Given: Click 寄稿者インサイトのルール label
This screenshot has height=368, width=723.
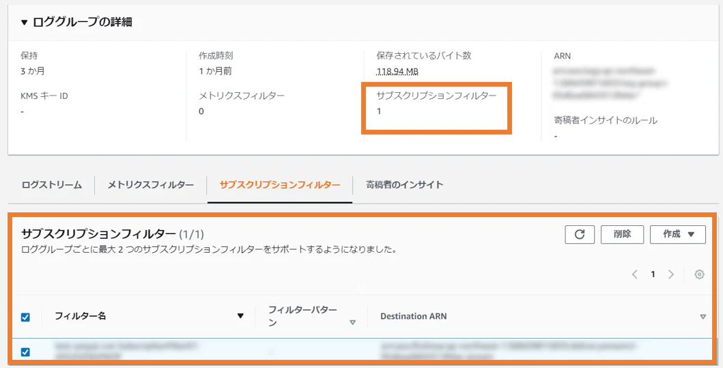Looking at the screenshot, I should (606, 120).
